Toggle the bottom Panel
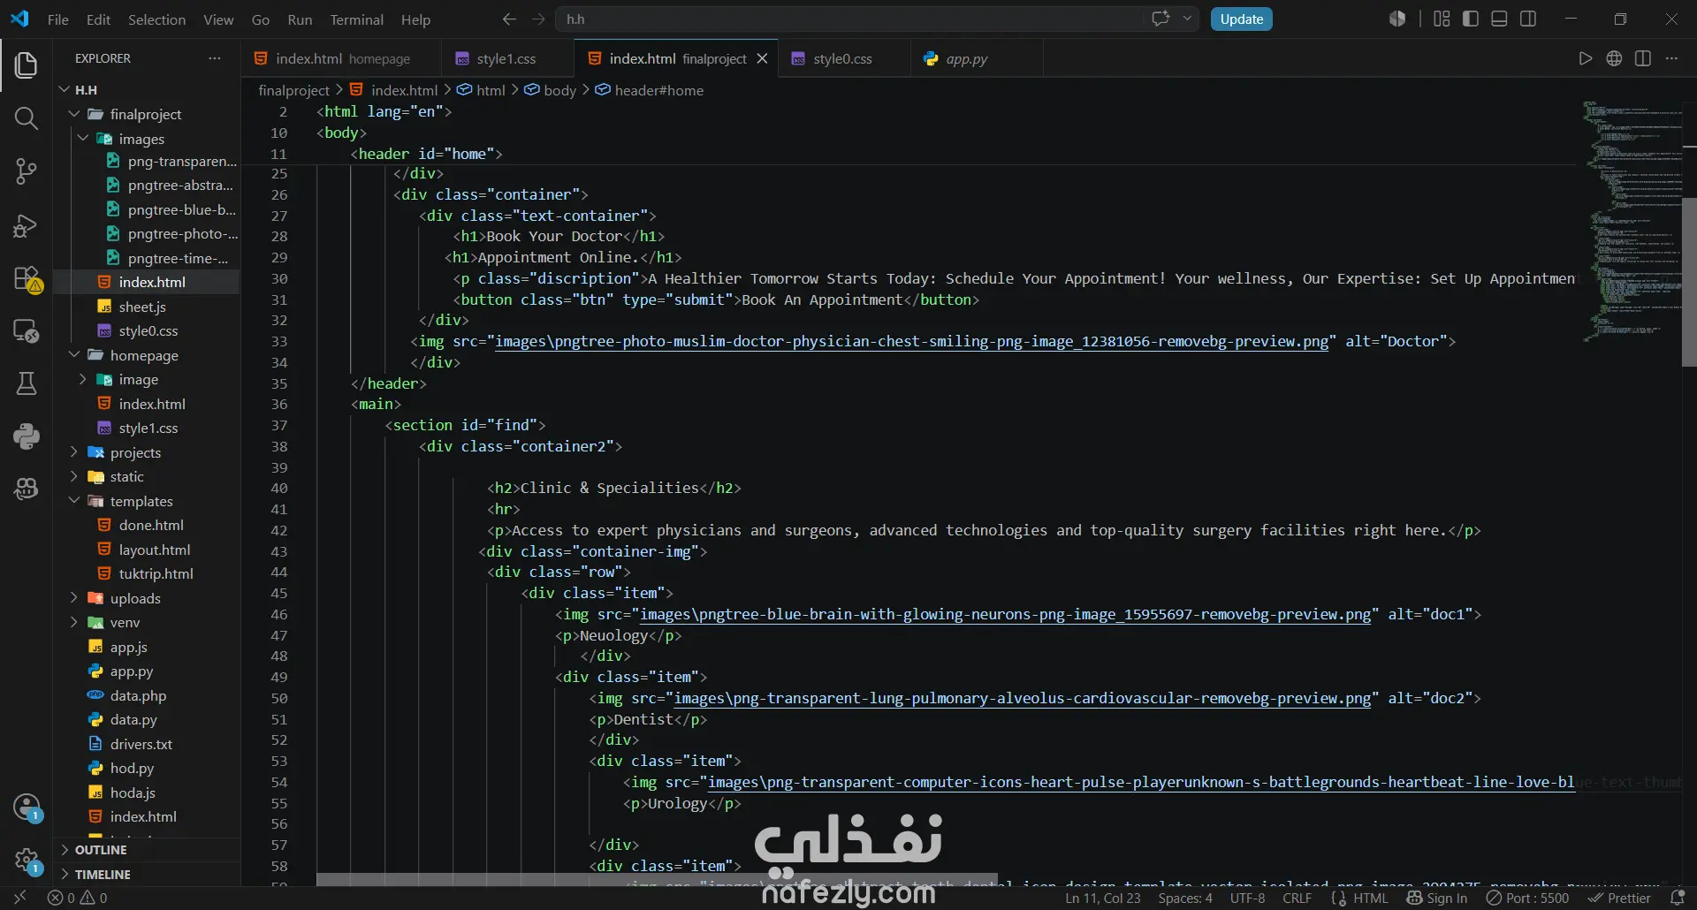This screenshot has height=910, width=1697. click(x=1499, y=19)
